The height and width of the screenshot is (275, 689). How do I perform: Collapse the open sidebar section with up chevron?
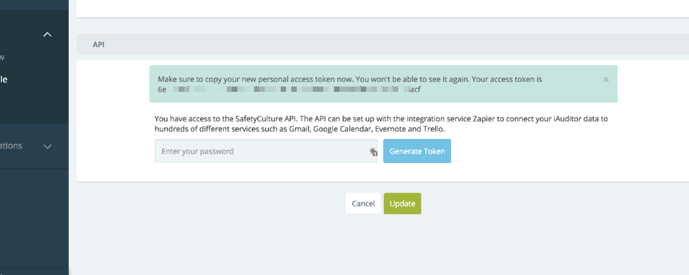point(47,34)
